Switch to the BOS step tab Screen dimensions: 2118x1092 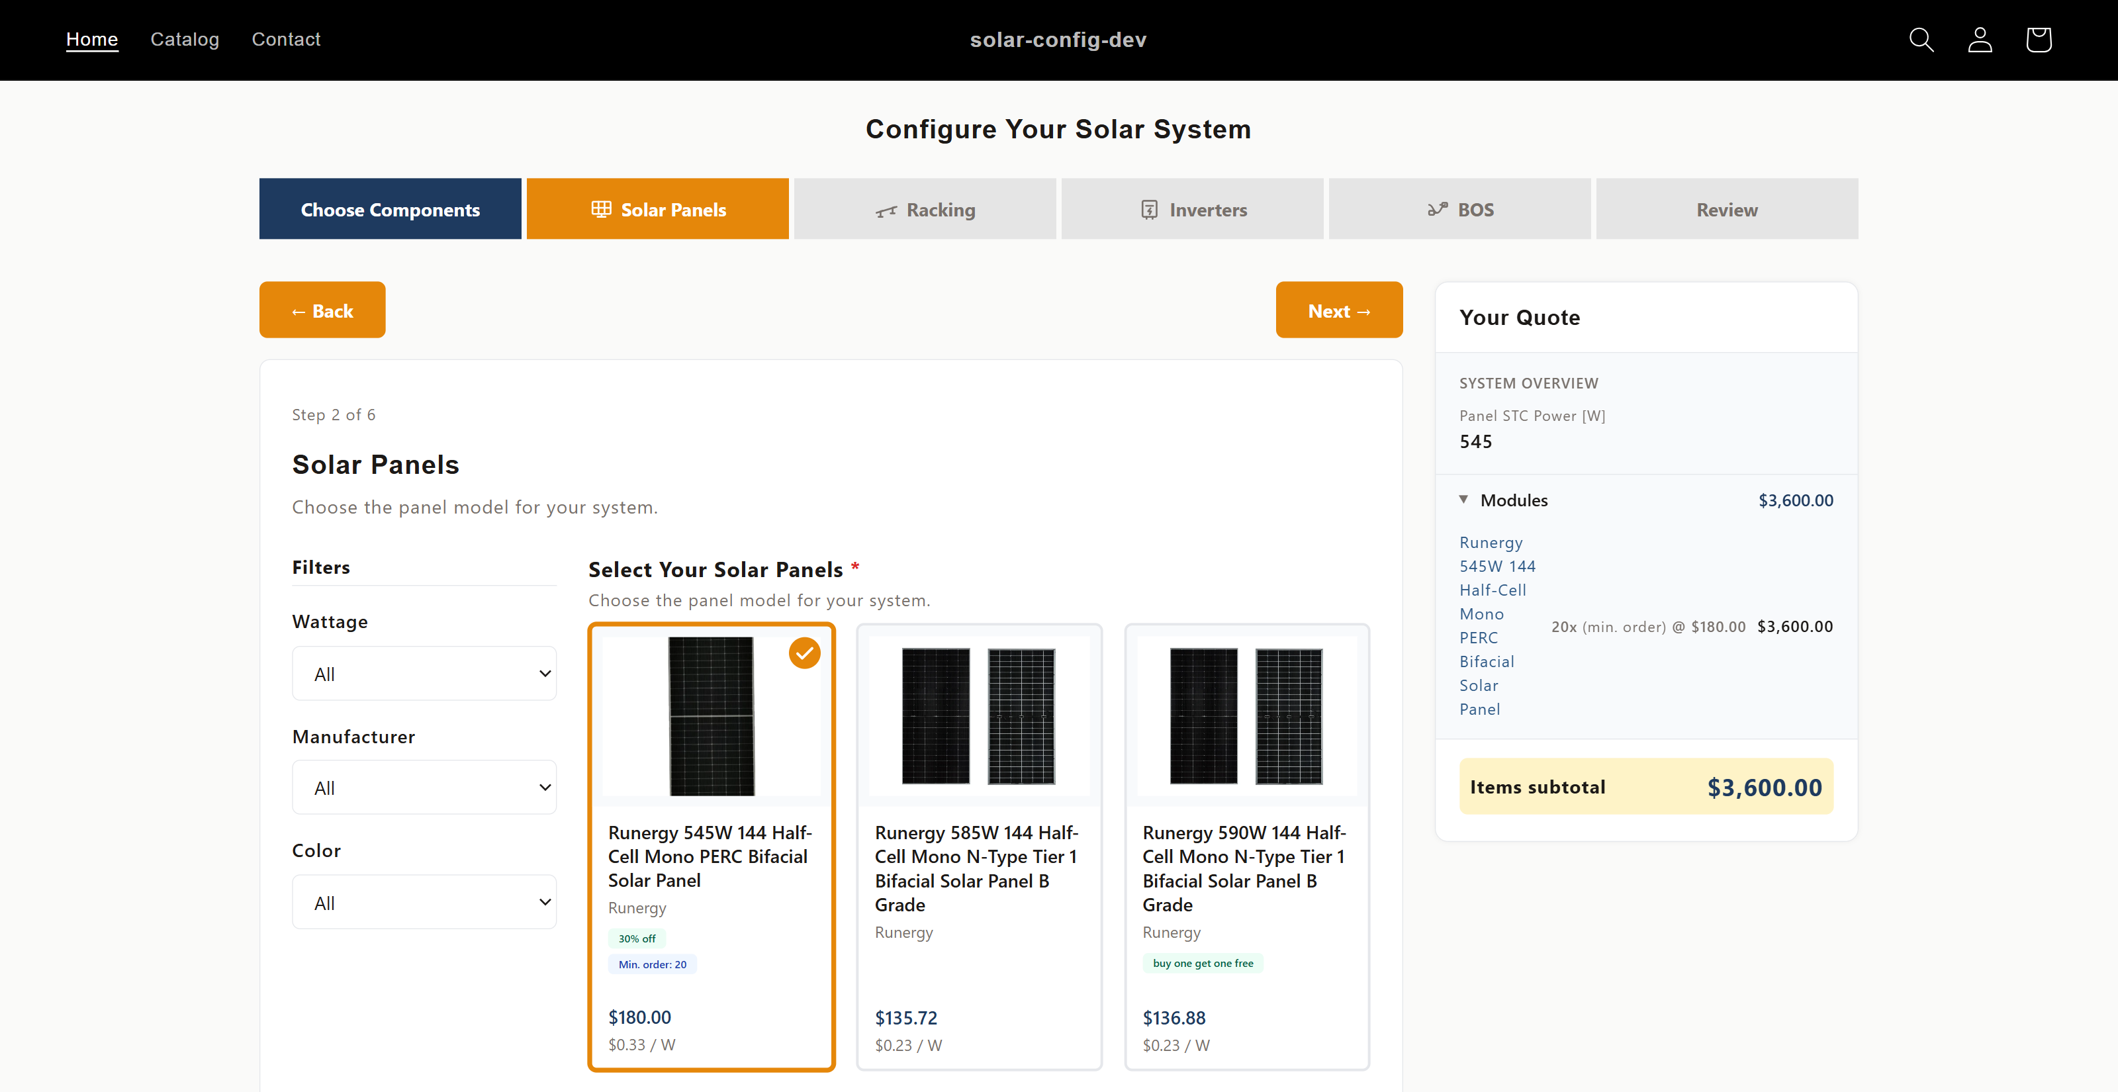[x=1459, y=209]
